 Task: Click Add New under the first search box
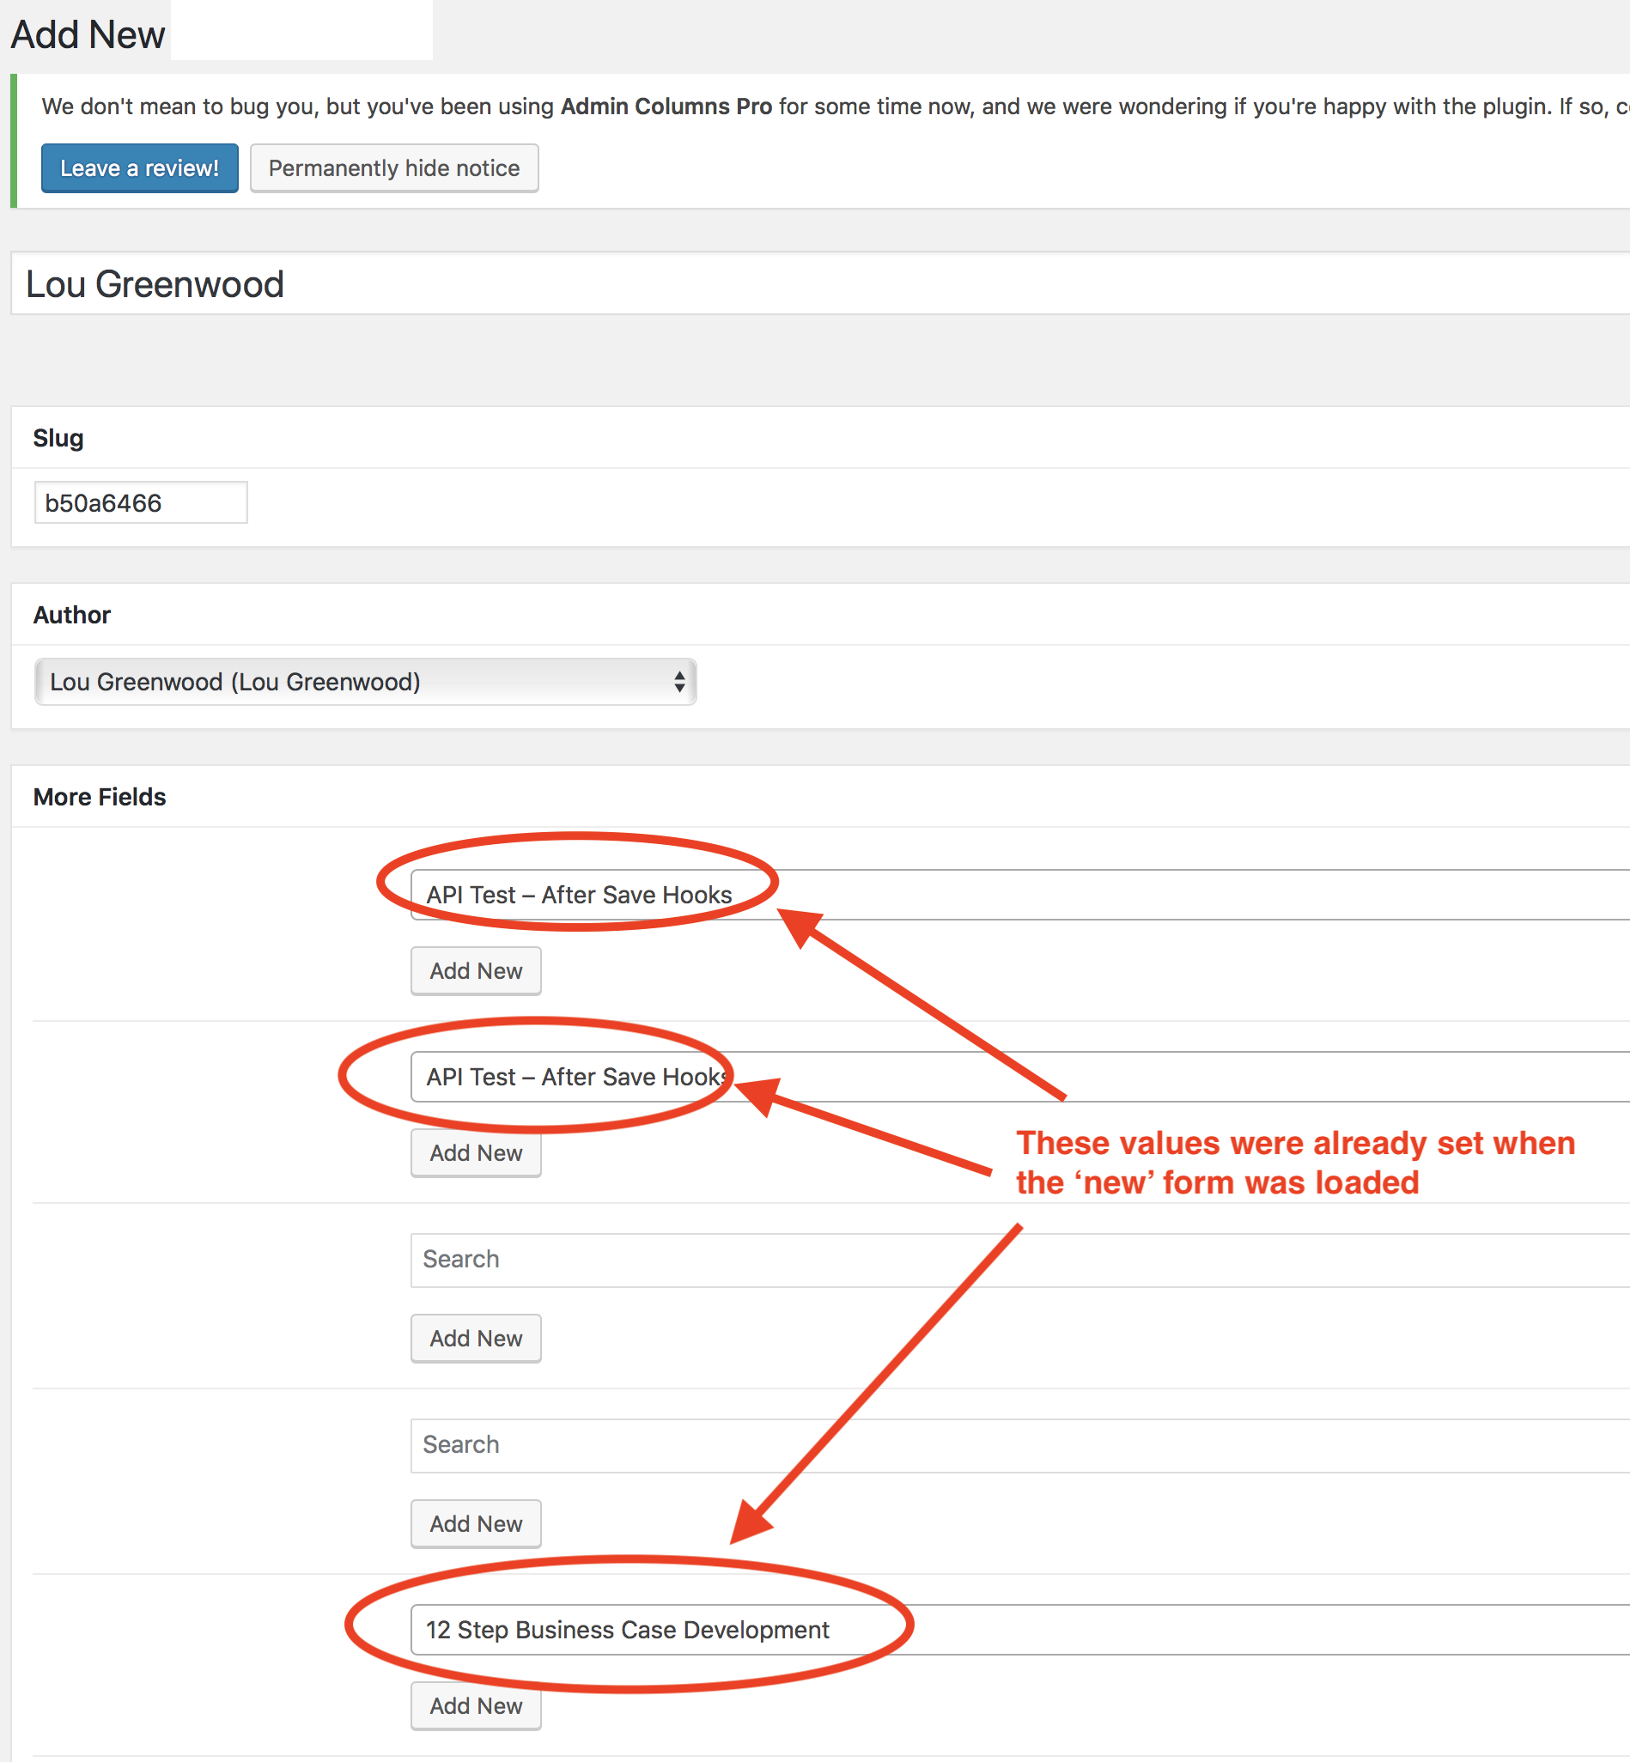476,1338
